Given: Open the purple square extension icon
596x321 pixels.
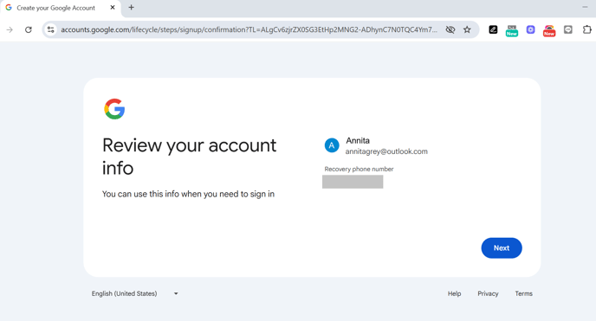Looking at the screenshot, I should pyautogui.click(x=530, y=29).
